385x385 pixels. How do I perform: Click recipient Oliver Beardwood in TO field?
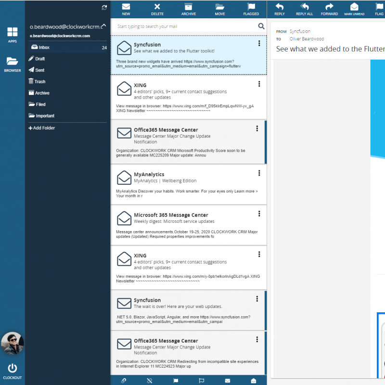coord(307,39)
